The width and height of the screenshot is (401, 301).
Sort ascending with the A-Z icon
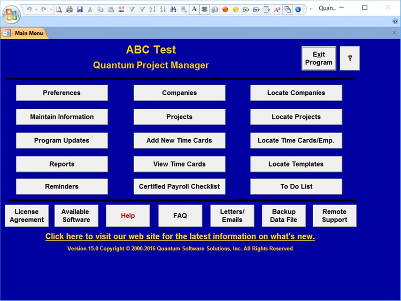152,9
